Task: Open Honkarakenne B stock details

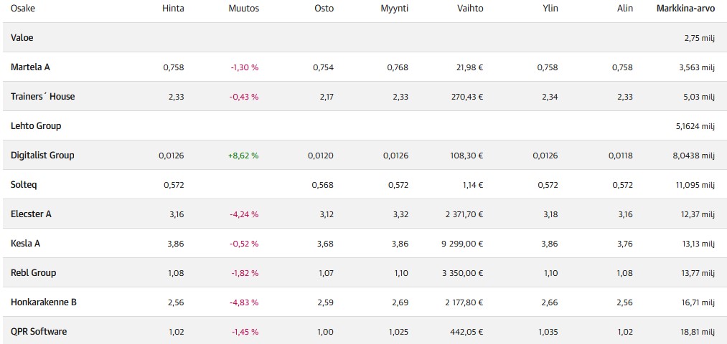Action: pos(43,302)
